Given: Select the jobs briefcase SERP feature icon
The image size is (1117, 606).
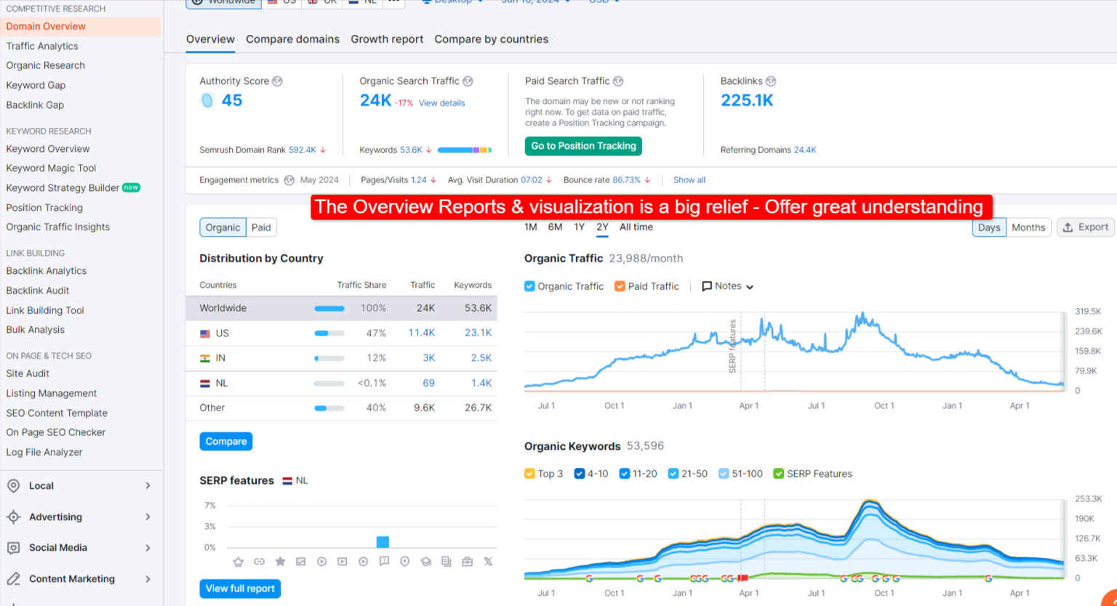Looking at the screenshot, I should (x=466, y=561).
